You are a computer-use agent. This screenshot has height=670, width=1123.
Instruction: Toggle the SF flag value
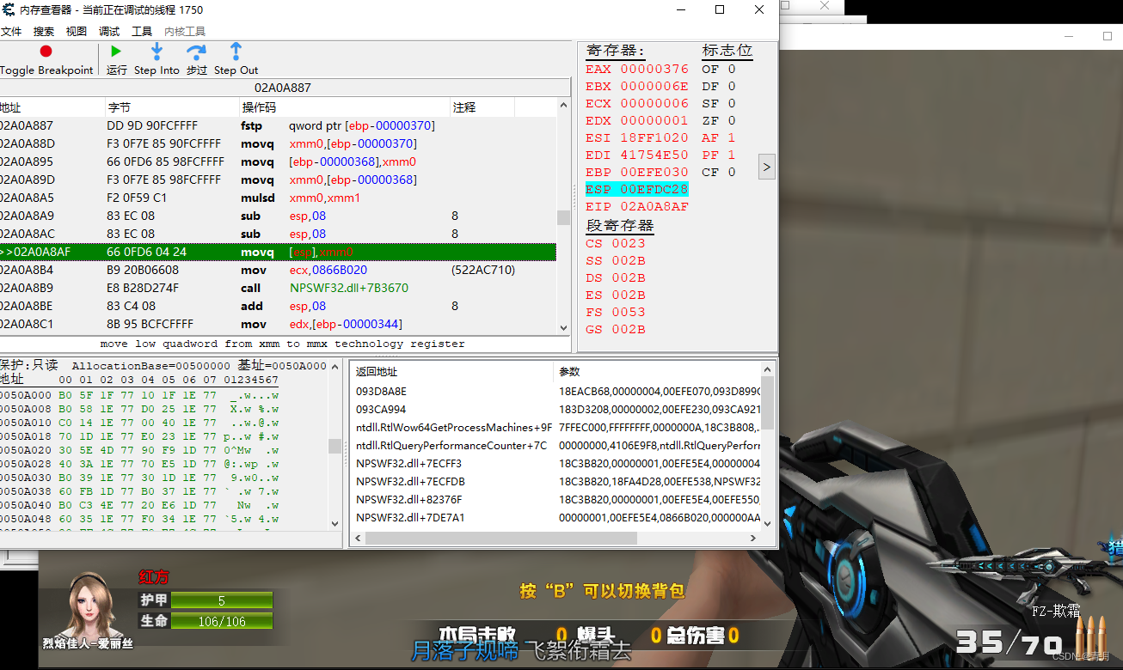(x=719, y=103)
